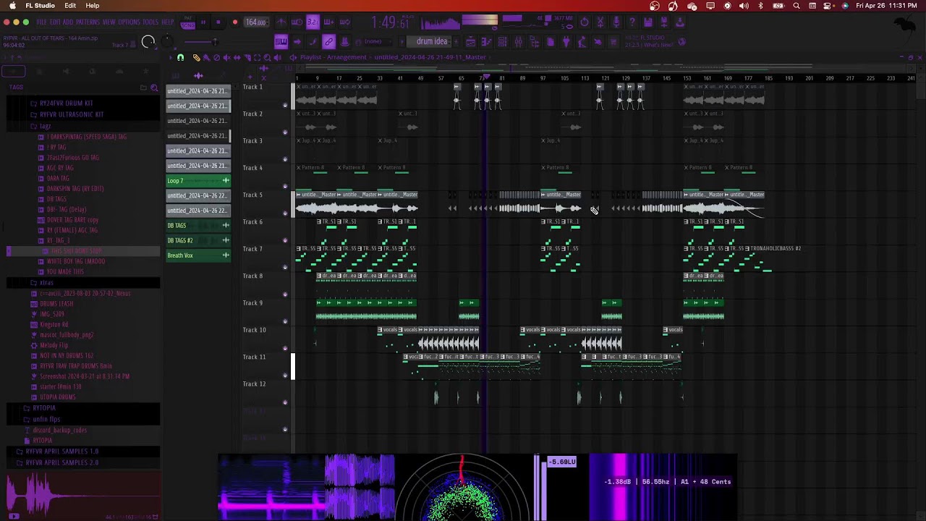Viewport: 926px width, 521px height.
Task: Select DB TAGS #2 in the picker panel
Action: click(x=198, y=240)
